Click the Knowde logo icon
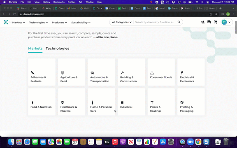237x148 pixels. coord(6,22)
